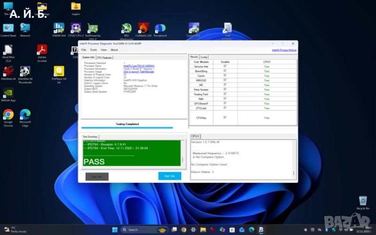The height and width of the screenshot is (235, 376).
Task: Click Windows Start button in taskbar
Action: (114, 230)
